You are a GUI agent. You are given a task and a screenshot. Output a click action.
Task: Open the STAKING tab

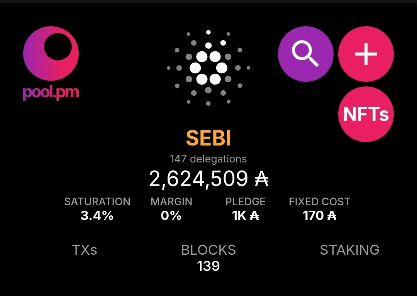(349, 250)
